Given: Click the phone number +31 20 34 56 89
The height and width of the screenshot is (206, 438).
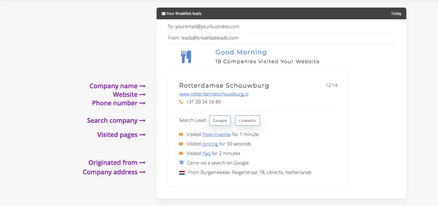Looking at the screenshot, I should [x=203, y=102].
